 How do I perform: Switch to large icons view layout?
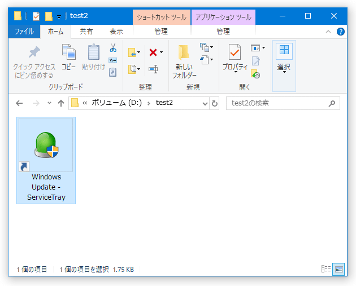(338, 269)
